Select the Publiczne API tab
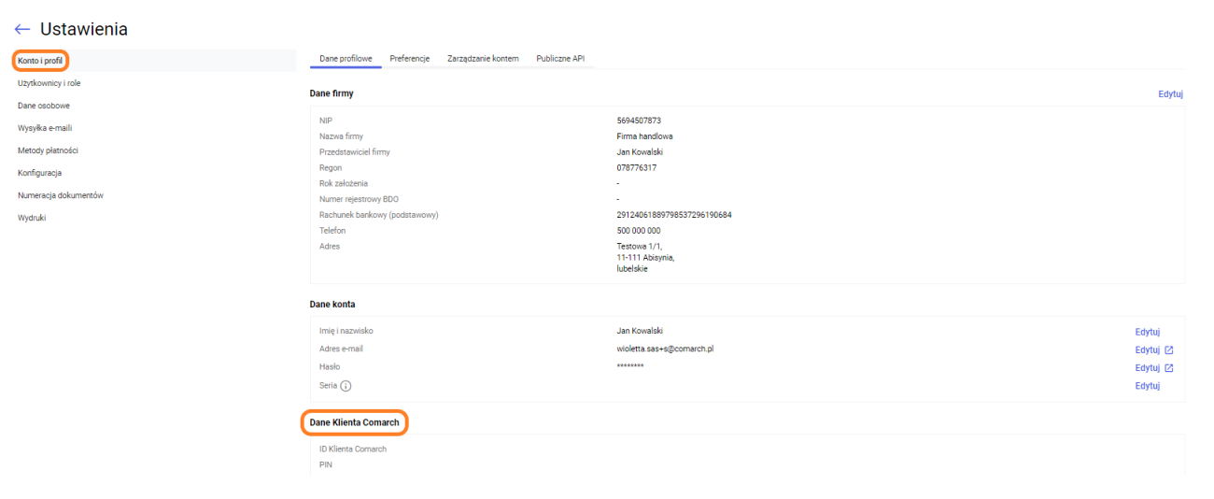The width and height of the screenshot is (1214, 499). click(560, 59)
